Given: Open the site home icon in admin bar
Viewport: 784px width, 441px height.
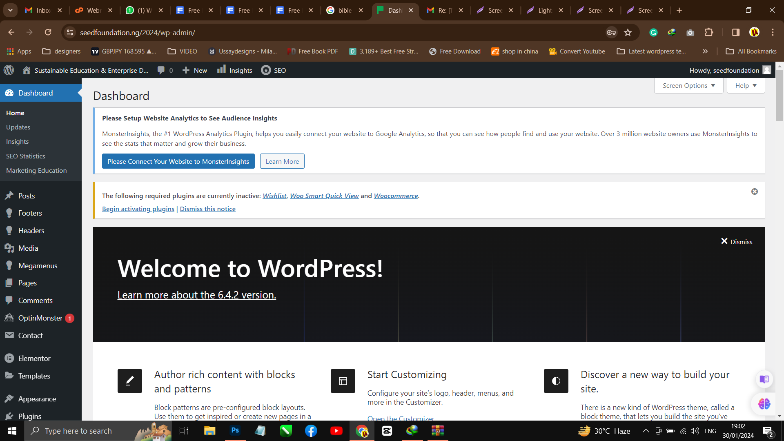Looking at the screenshot, I should (27, 70).
